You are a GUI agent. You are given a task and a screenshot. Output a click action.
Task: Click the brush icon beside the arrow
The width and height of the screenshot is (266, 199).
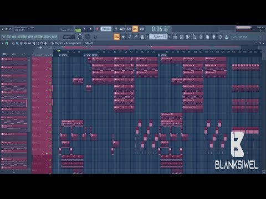(130, 37)
